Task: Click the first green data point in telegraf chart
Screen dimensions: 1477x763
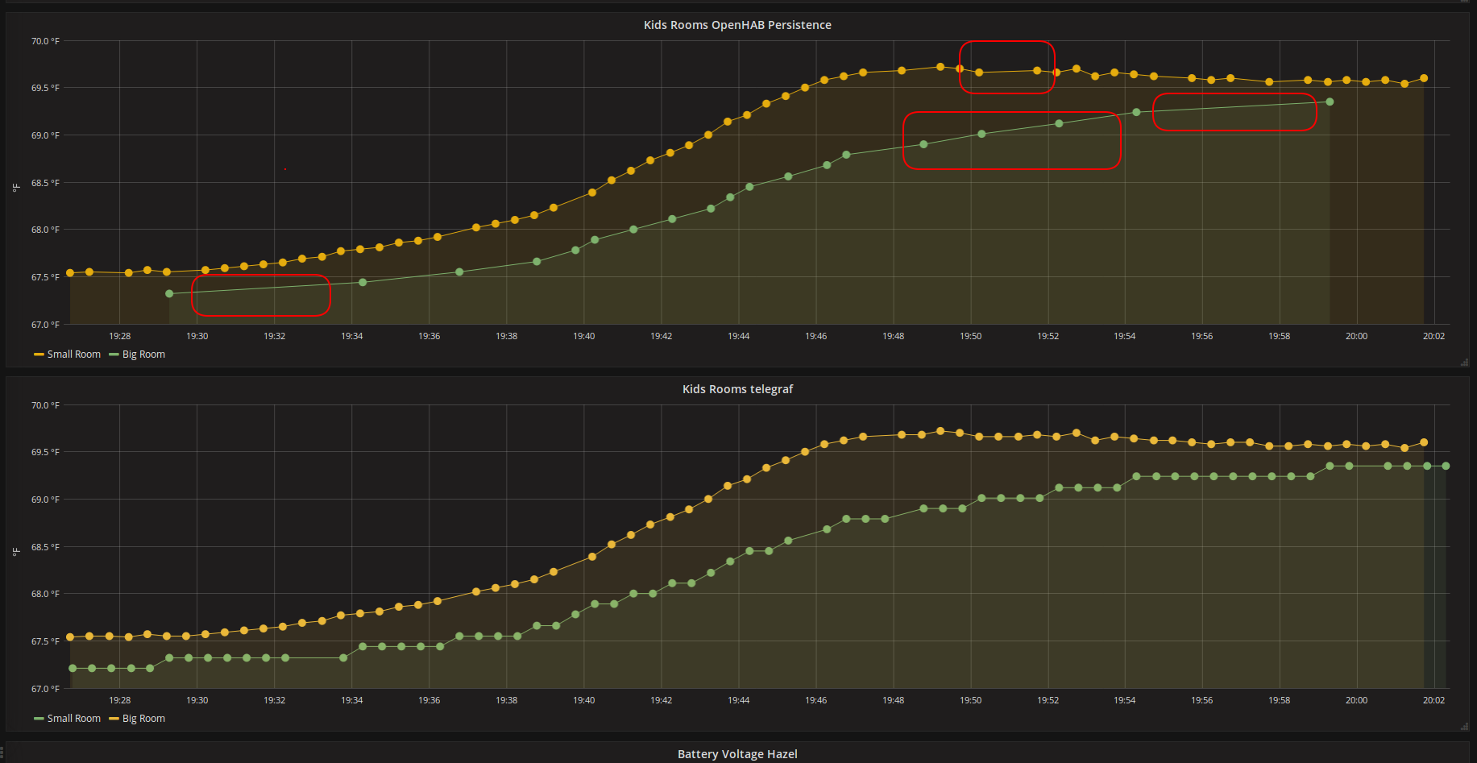Action: point(73,668)
